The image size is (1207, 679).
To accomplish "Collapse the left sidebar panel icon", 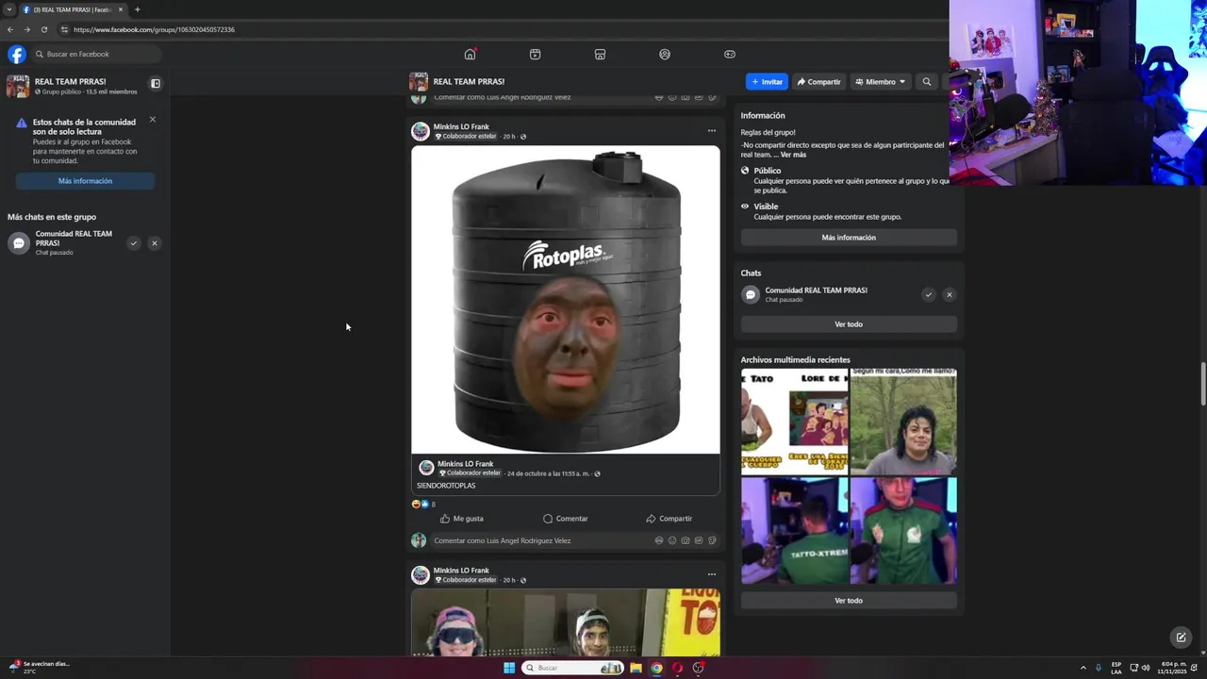I will [156, 83].
